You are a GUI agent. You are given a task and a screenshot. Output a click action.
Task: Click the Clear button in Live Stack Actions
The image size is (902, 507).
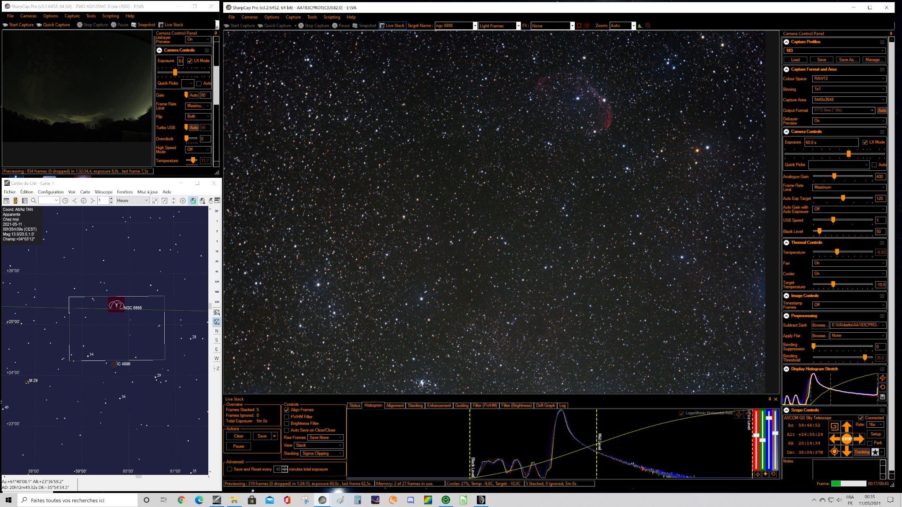pos(239,436)
